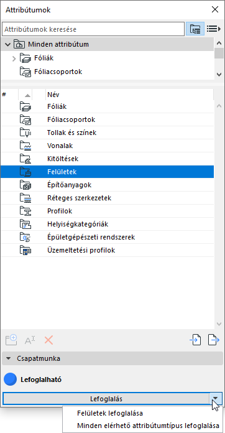Toggle the folder tree view button
This screenshot has width=225, height=433.
[195, 29]
